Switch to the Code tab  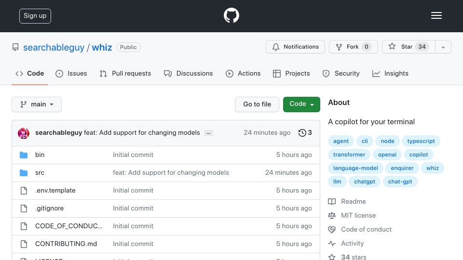29,73
